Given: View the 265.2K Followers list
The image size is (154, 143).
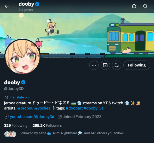Looking at the screenshot, I should point(47,125).
